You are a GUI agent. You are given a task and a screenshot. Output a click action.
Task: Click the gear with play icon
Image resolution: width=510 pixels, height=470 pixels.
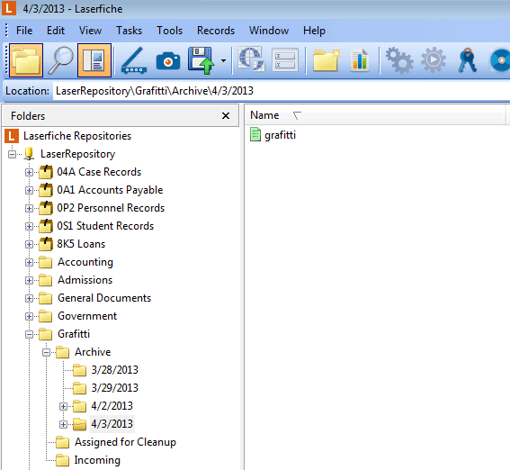coord(434,60)
